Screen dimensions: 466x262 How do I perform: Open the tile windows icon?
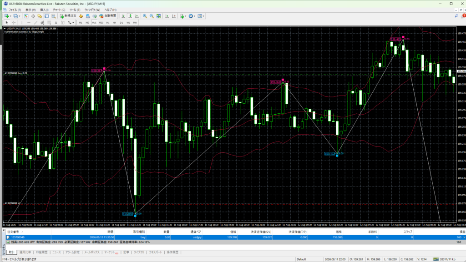point(159,16)
